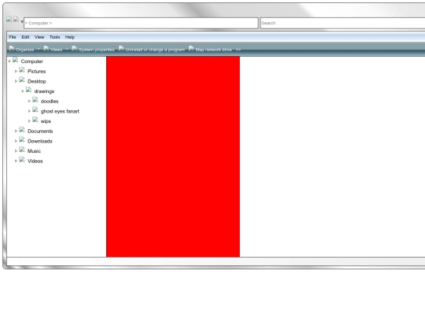
Task: Expand the Videos folder arrow
Action: click(16, 161)
